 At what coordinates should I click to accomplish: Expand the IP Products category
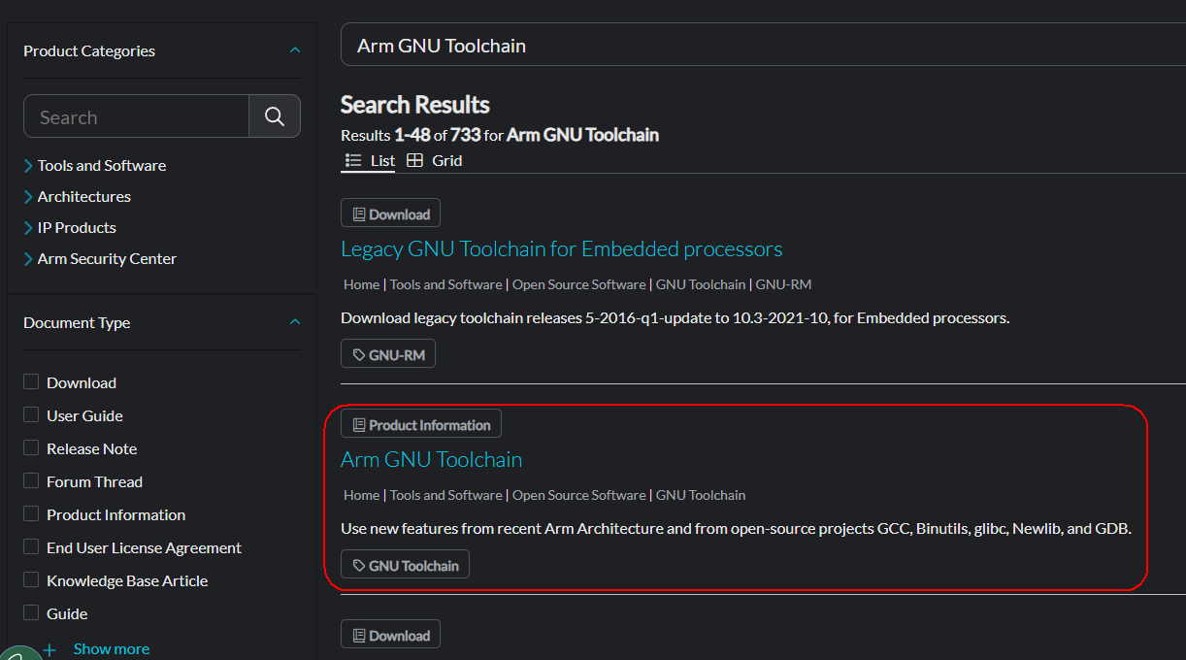pos(28,228)
